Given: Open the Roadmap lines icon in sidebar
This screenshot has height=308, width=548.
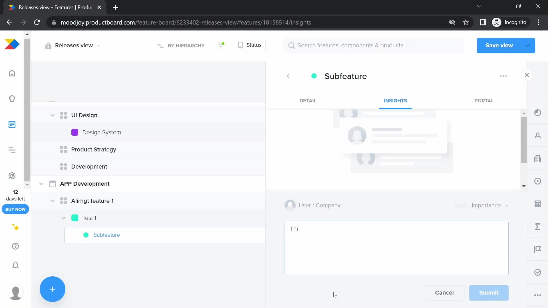Looking at the screenshot, I should [12, 150].
